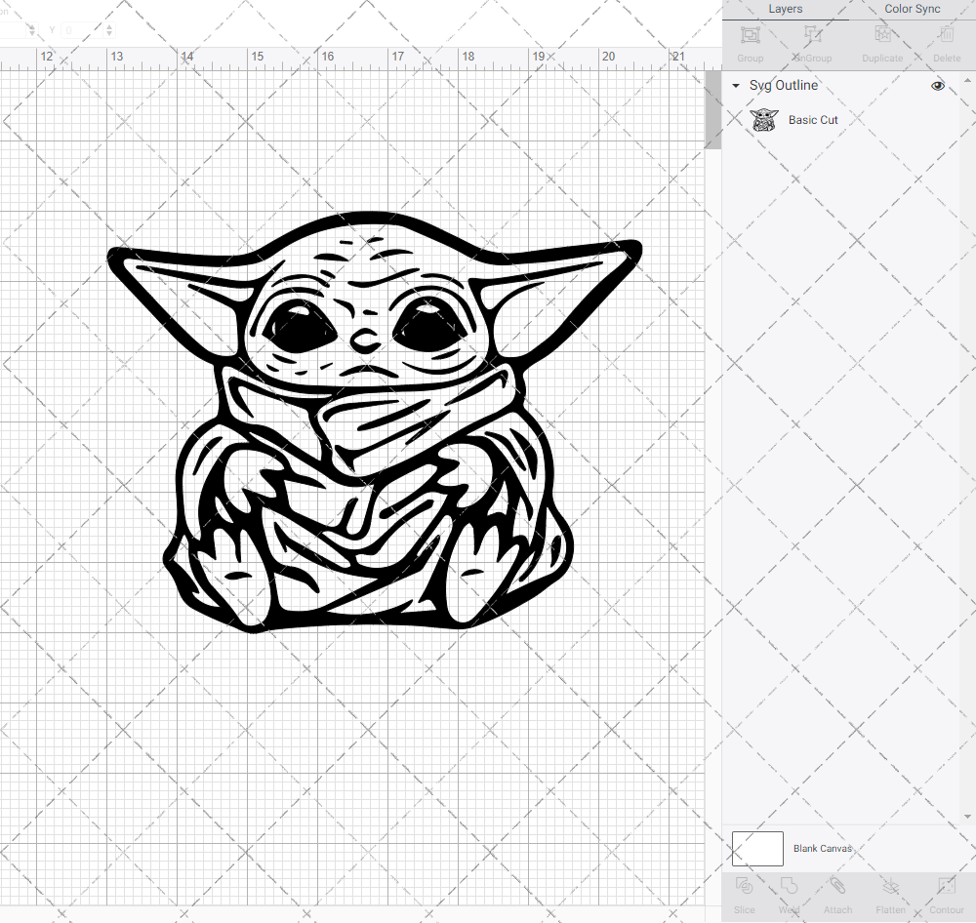Select the Basic Cut layer thumbnail
This screenshot has width=976, height=923.
tap(764, 119)
